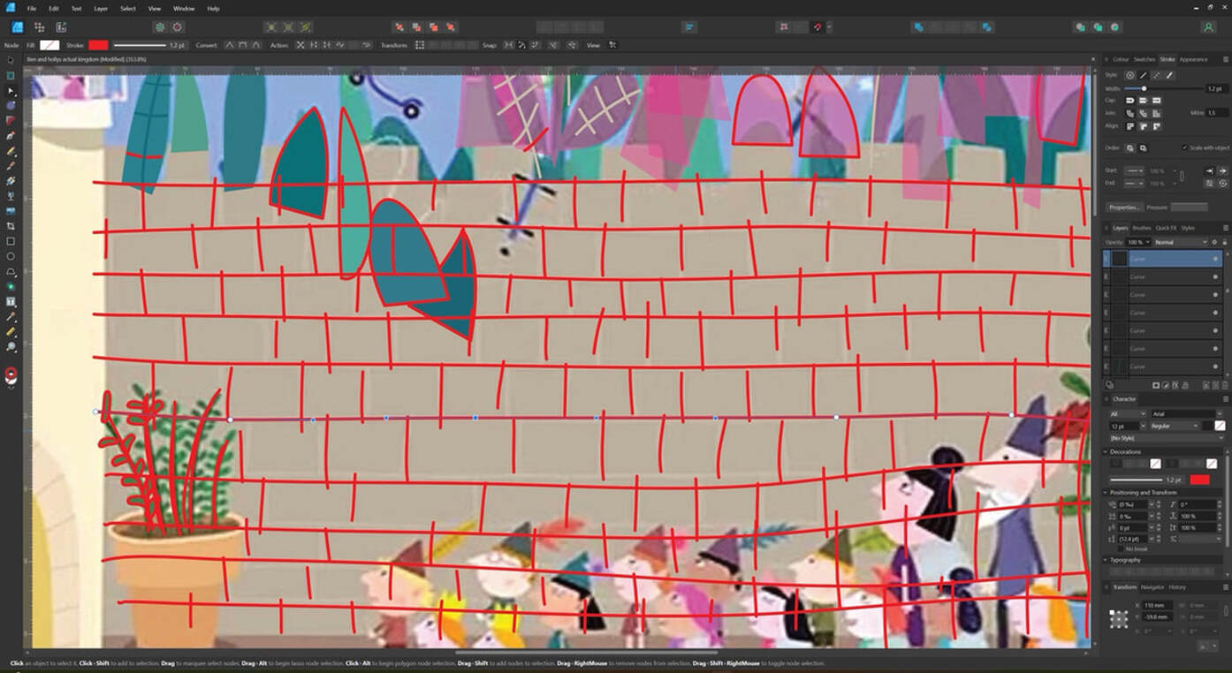This screenshot has width=1232, height=673.
Task: Open the 12 pt font size dropdown
Action: coord(1129,426)
